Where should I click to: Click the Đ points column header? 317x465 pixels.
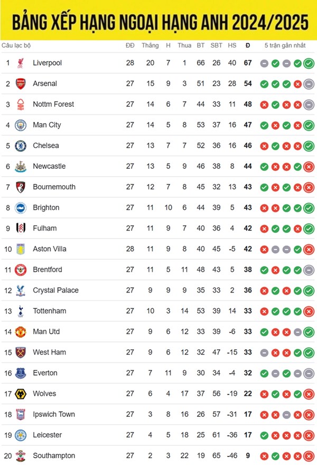[x=248, y=45]
